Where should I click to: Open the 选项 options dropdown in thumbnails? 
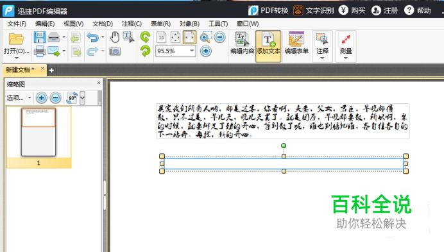coord(19,98)
